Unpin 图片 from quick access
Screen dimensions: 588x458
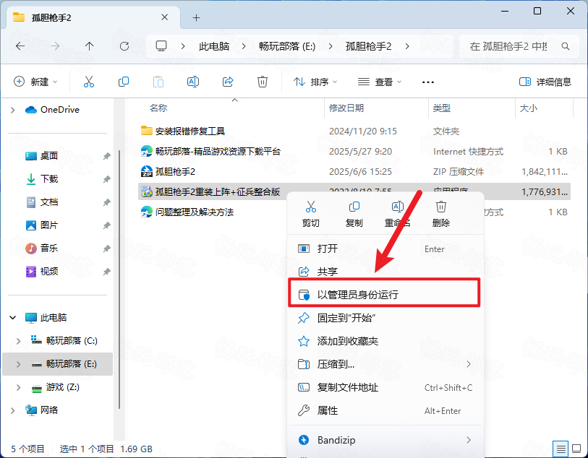pyautogui.click(x=106, y=225)
